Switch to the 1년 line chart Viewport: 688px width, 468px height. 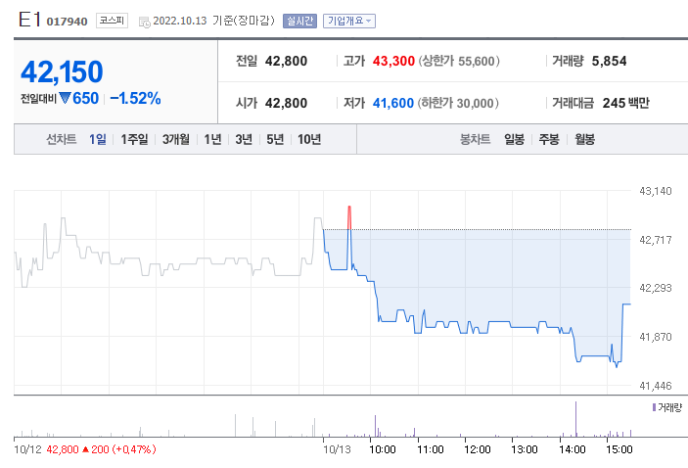point(212,139)
